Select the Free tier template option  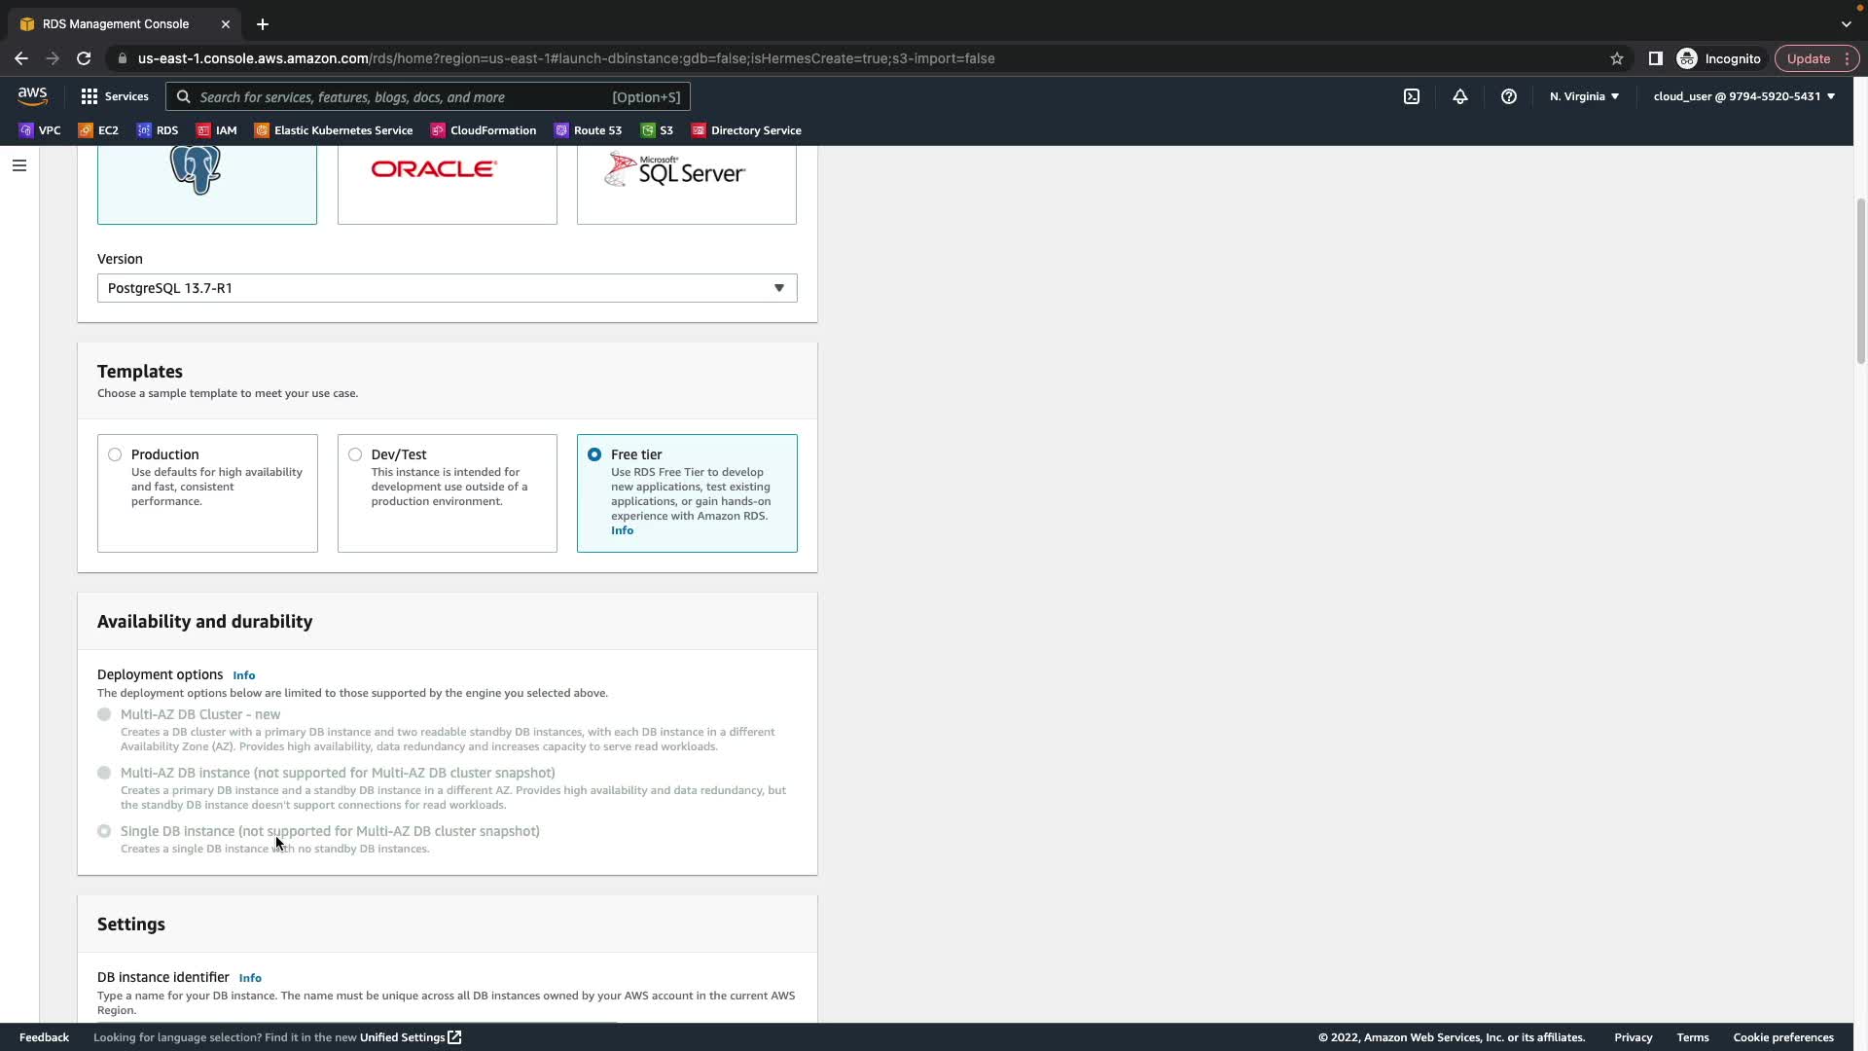coord(594,454)
